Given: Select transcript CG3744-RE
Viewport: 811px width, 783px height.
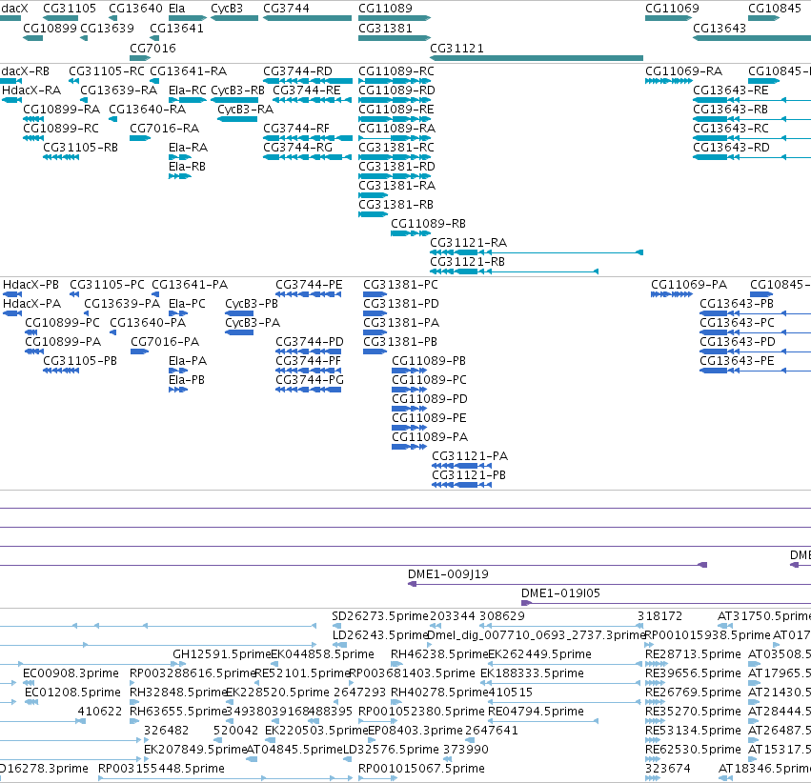Looking at the screenshot, I should [313, 100].
